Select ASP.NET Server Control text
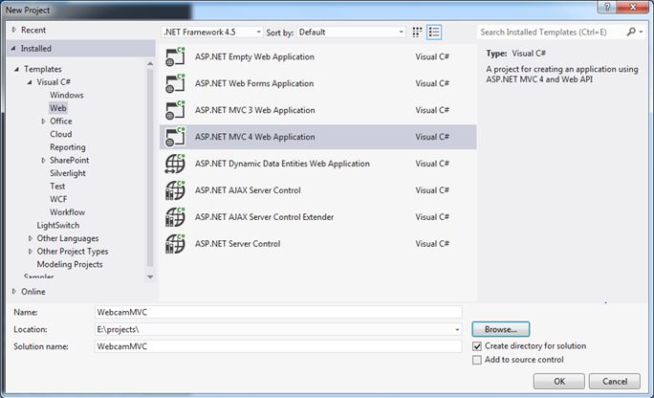This screenshot has height=398, width=654. 238,244
